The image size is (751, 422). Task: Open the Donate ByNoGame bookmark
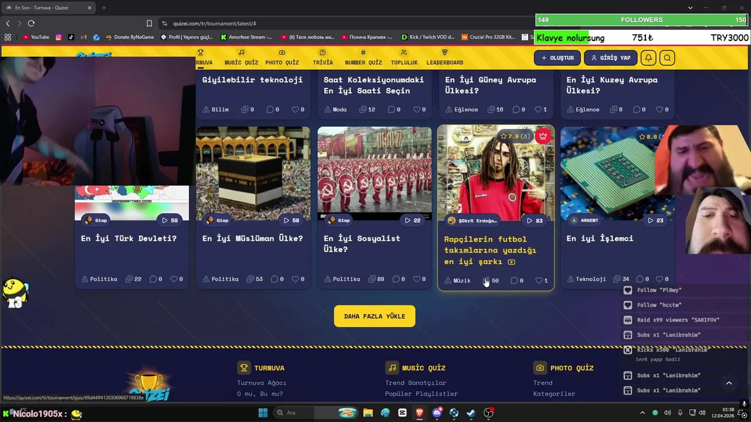tap(129, 37)
